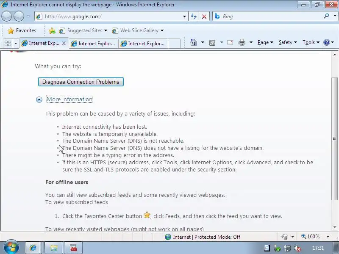Click the muted volume tray icon
Viewport: 339px width, 254px height.
[297, 248]
